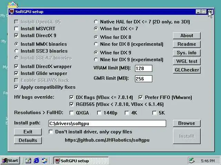
Task: Click the HV bugs override label
Action: [34, 97]
